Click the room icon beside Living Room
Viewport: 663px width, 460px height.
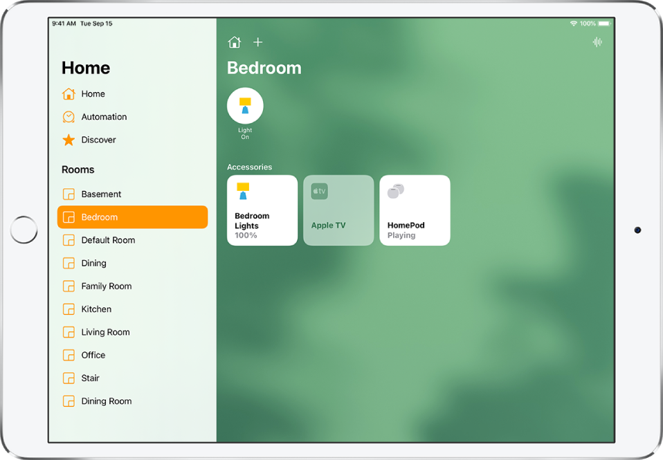tap(69, 332)
